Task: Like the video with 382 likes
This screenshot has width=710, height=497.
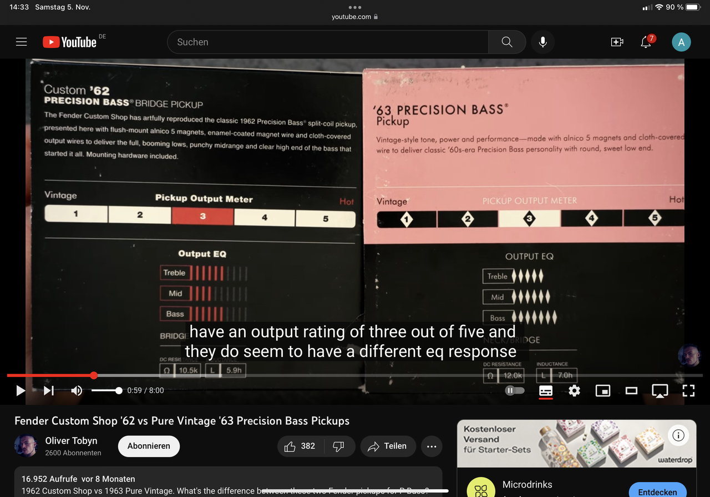Action: tap(300, 446)
